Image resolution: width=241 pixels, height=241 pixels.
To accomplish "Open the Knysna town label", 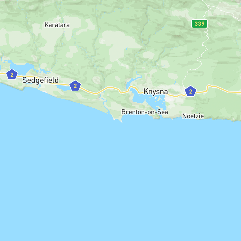I will point(156,92).
